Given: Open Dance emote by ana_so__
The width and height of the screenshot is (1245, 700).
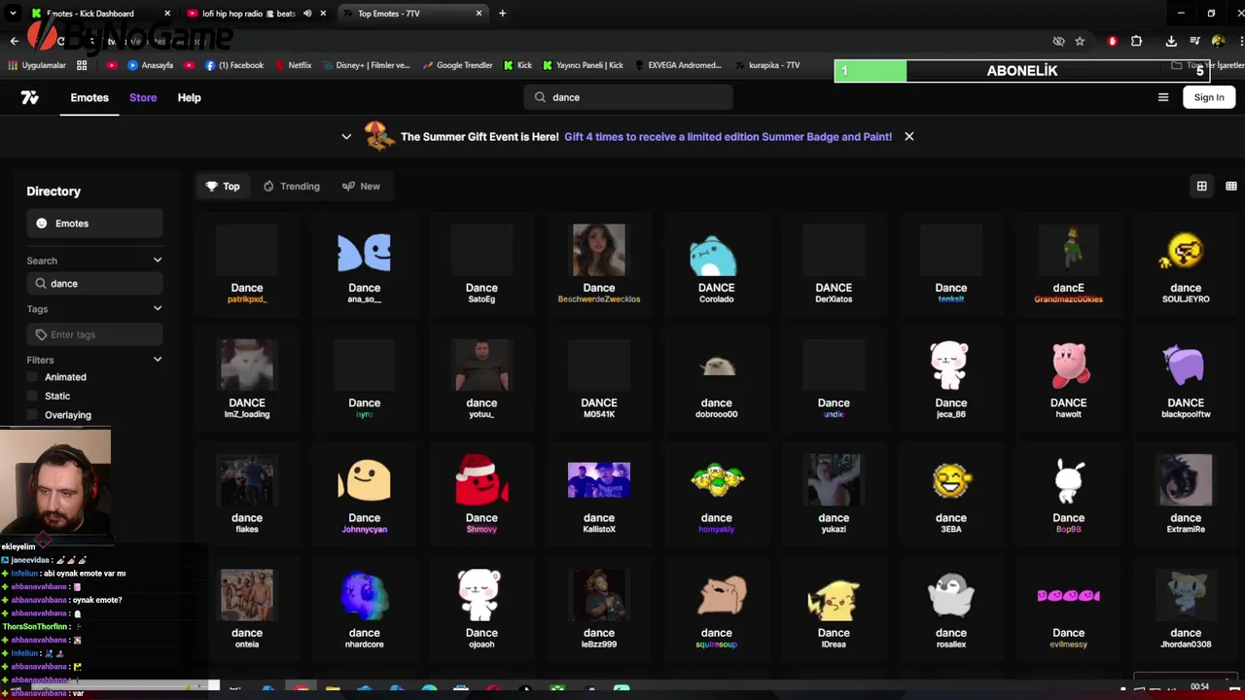Looking at the screenshot, I should 365,263.
